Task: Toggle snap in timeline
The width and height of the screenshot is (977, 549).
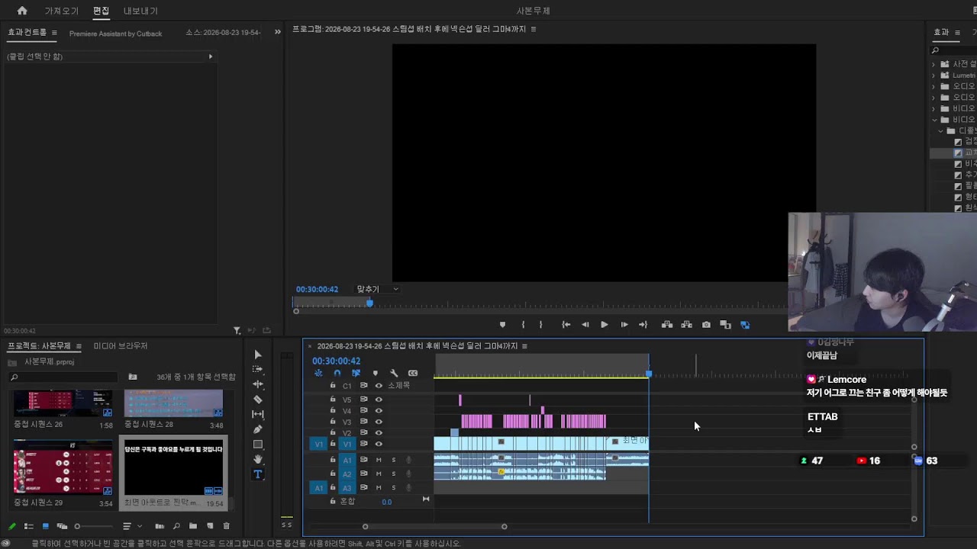Action: (x=337, y=373)
